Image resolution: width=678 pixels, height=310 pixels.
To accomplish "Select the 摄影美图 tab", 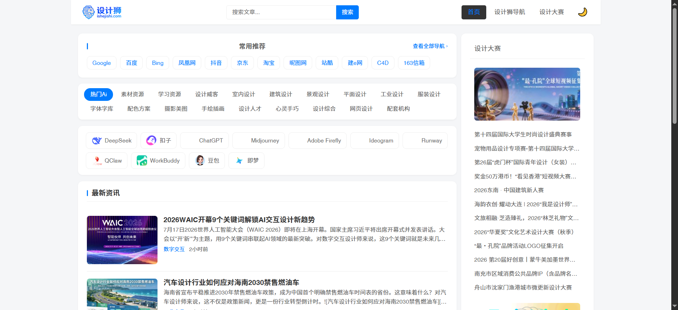I will point(176,109).
